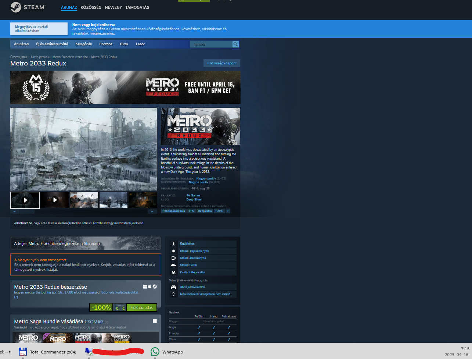This screenshot has height=359, width=472.
Task: Click the main snowy ruins screenshot
Action: coord(83,149)
